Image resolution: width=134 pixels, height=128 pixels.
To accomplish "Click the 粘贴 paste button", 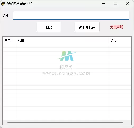I will 49,27.
